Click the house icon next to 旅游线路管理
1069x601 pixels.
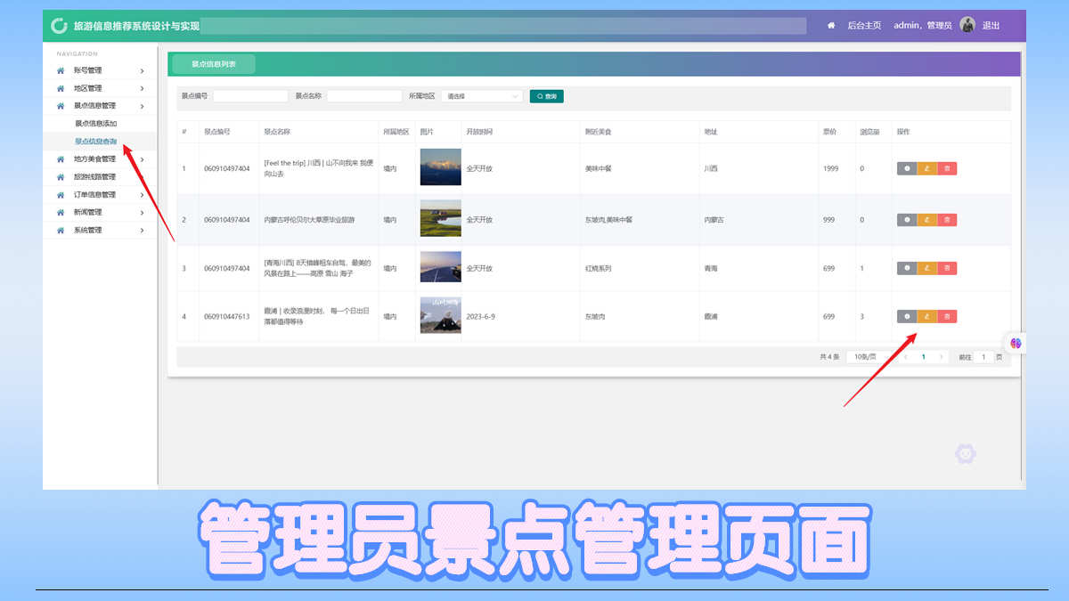pyautogui.click(x=61, y=177)
